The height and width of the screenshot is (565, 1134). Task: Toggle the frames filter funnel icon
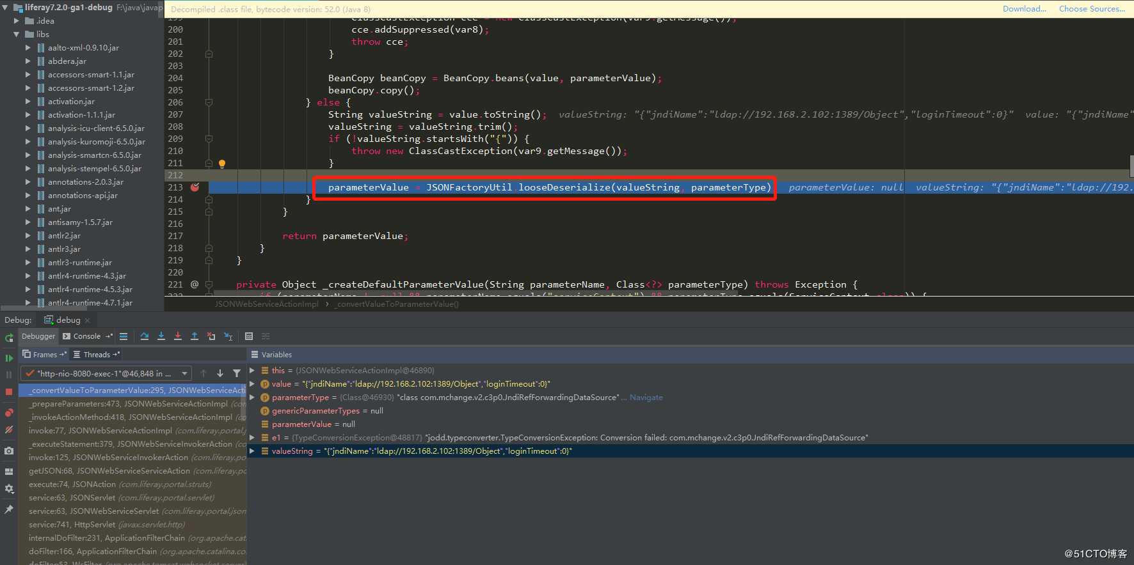pos(237,373)
